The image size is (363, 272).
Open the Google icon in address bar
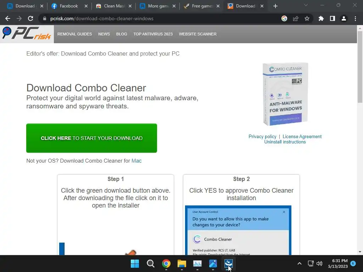[x=284, y=18]
